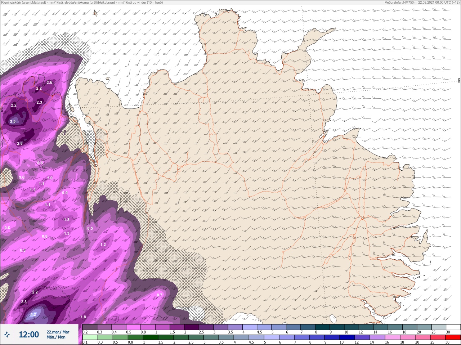The image size is (461, 345).
Task: Click the 2.0 precipitation value on the map
Action: tap(49, 82)
